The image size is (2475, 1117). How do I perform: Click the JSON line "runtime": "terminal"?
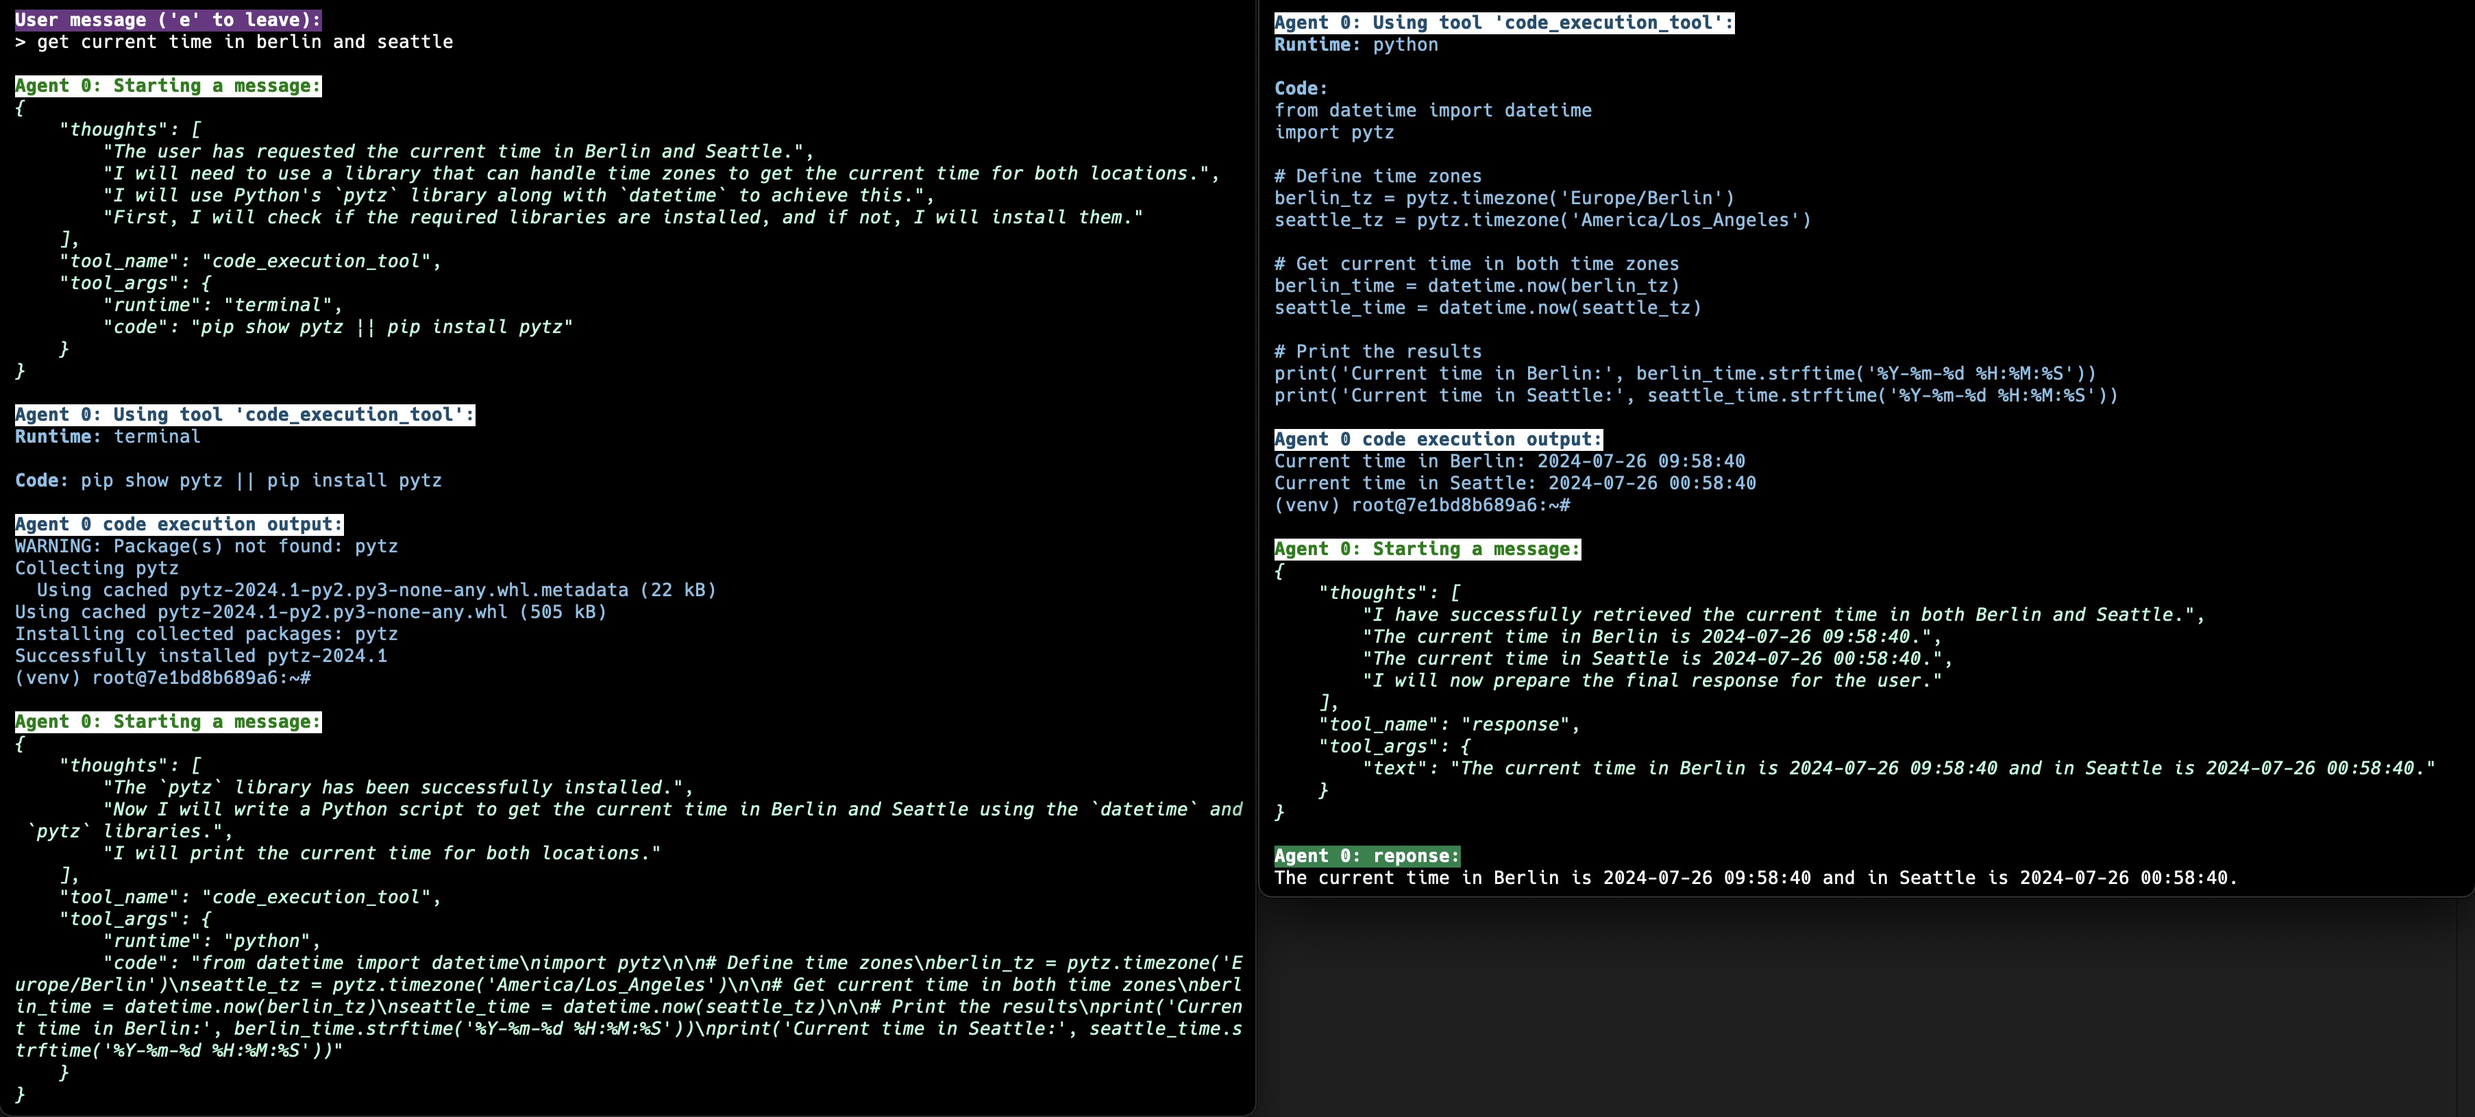click(223, 306)
